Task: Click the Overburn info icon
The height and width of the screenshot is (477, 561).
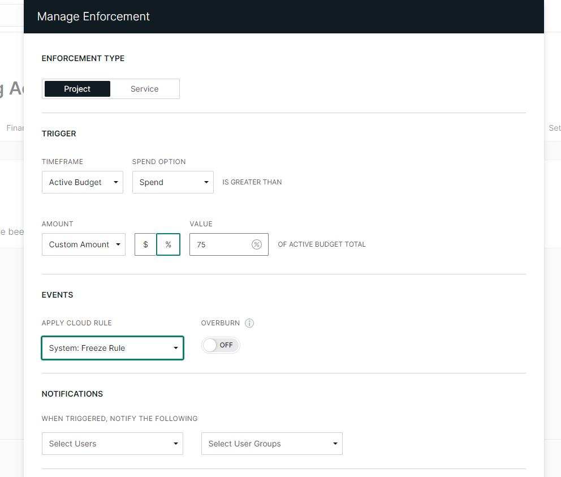Action: point(249,323)
